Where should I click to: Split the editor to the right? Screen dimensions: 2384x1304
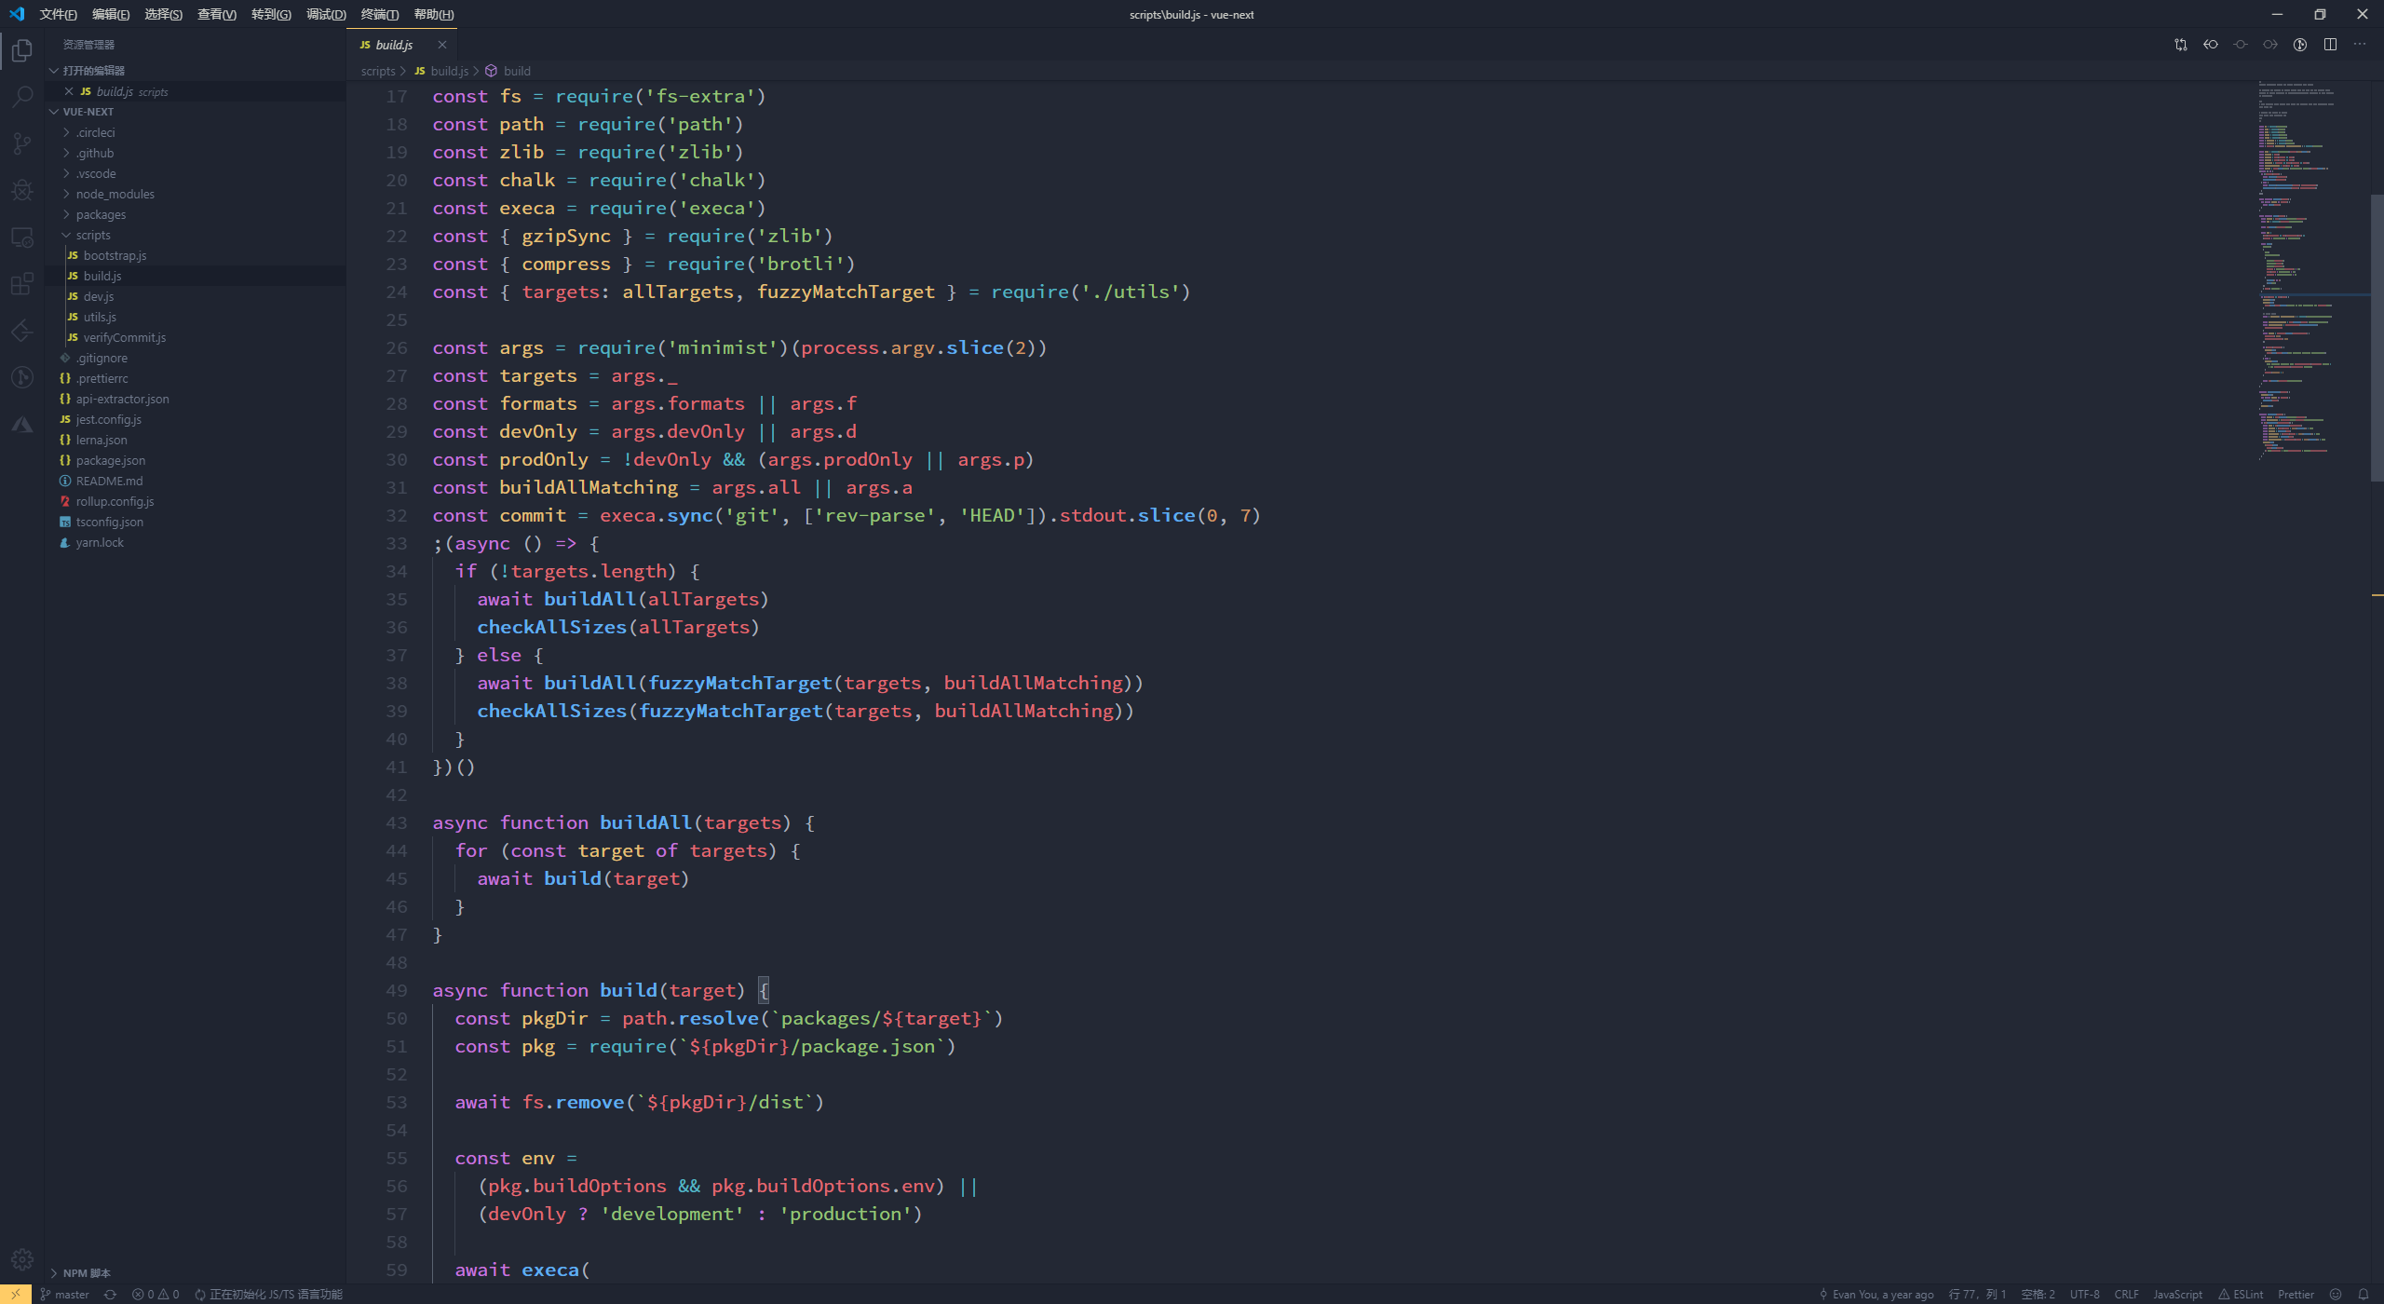tap(2330, 45)
